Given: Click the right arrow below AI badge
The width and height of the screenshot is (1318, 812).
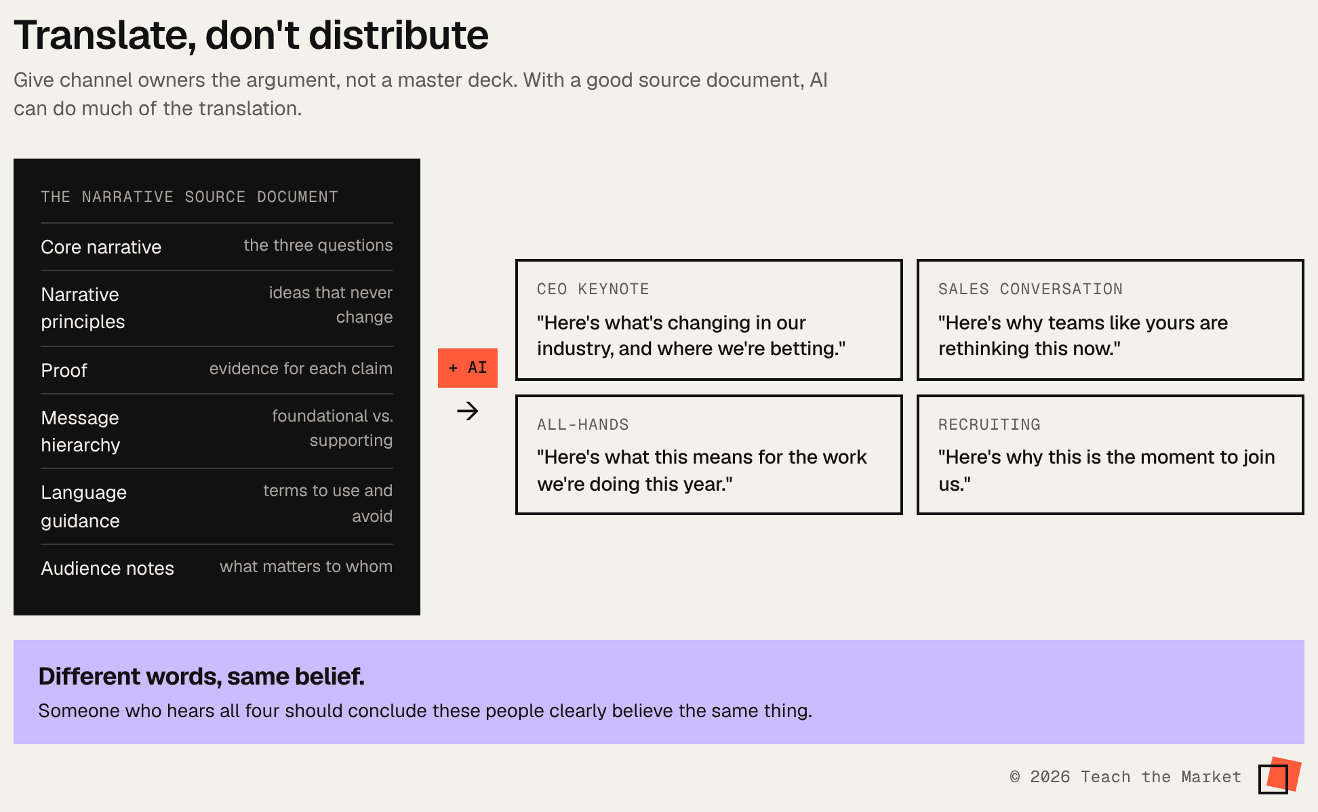Looking at the screenshot, I should pos(468,411).
